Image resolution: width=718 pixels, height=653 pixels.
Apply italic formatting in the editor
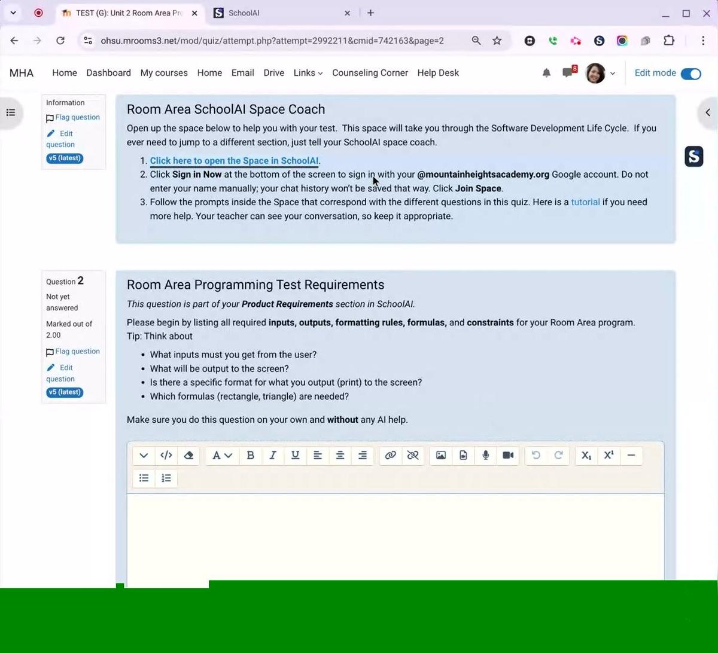[273, 456]
